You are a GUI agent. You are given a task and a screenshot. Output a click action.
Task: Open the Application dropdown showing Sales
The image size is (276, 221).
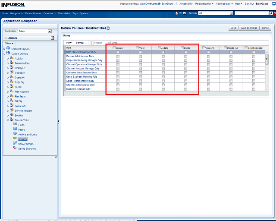pos(50,31)
